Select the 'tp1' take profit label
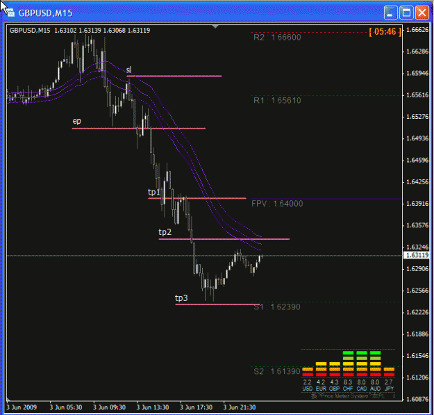This screenshot has width=434, height=415. pyautogui.click(x=154, y=192)
